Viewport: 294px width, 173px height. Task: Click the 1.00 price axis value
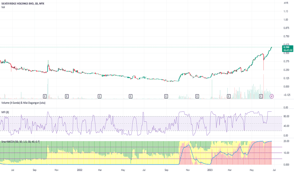(x=286, y=20)
